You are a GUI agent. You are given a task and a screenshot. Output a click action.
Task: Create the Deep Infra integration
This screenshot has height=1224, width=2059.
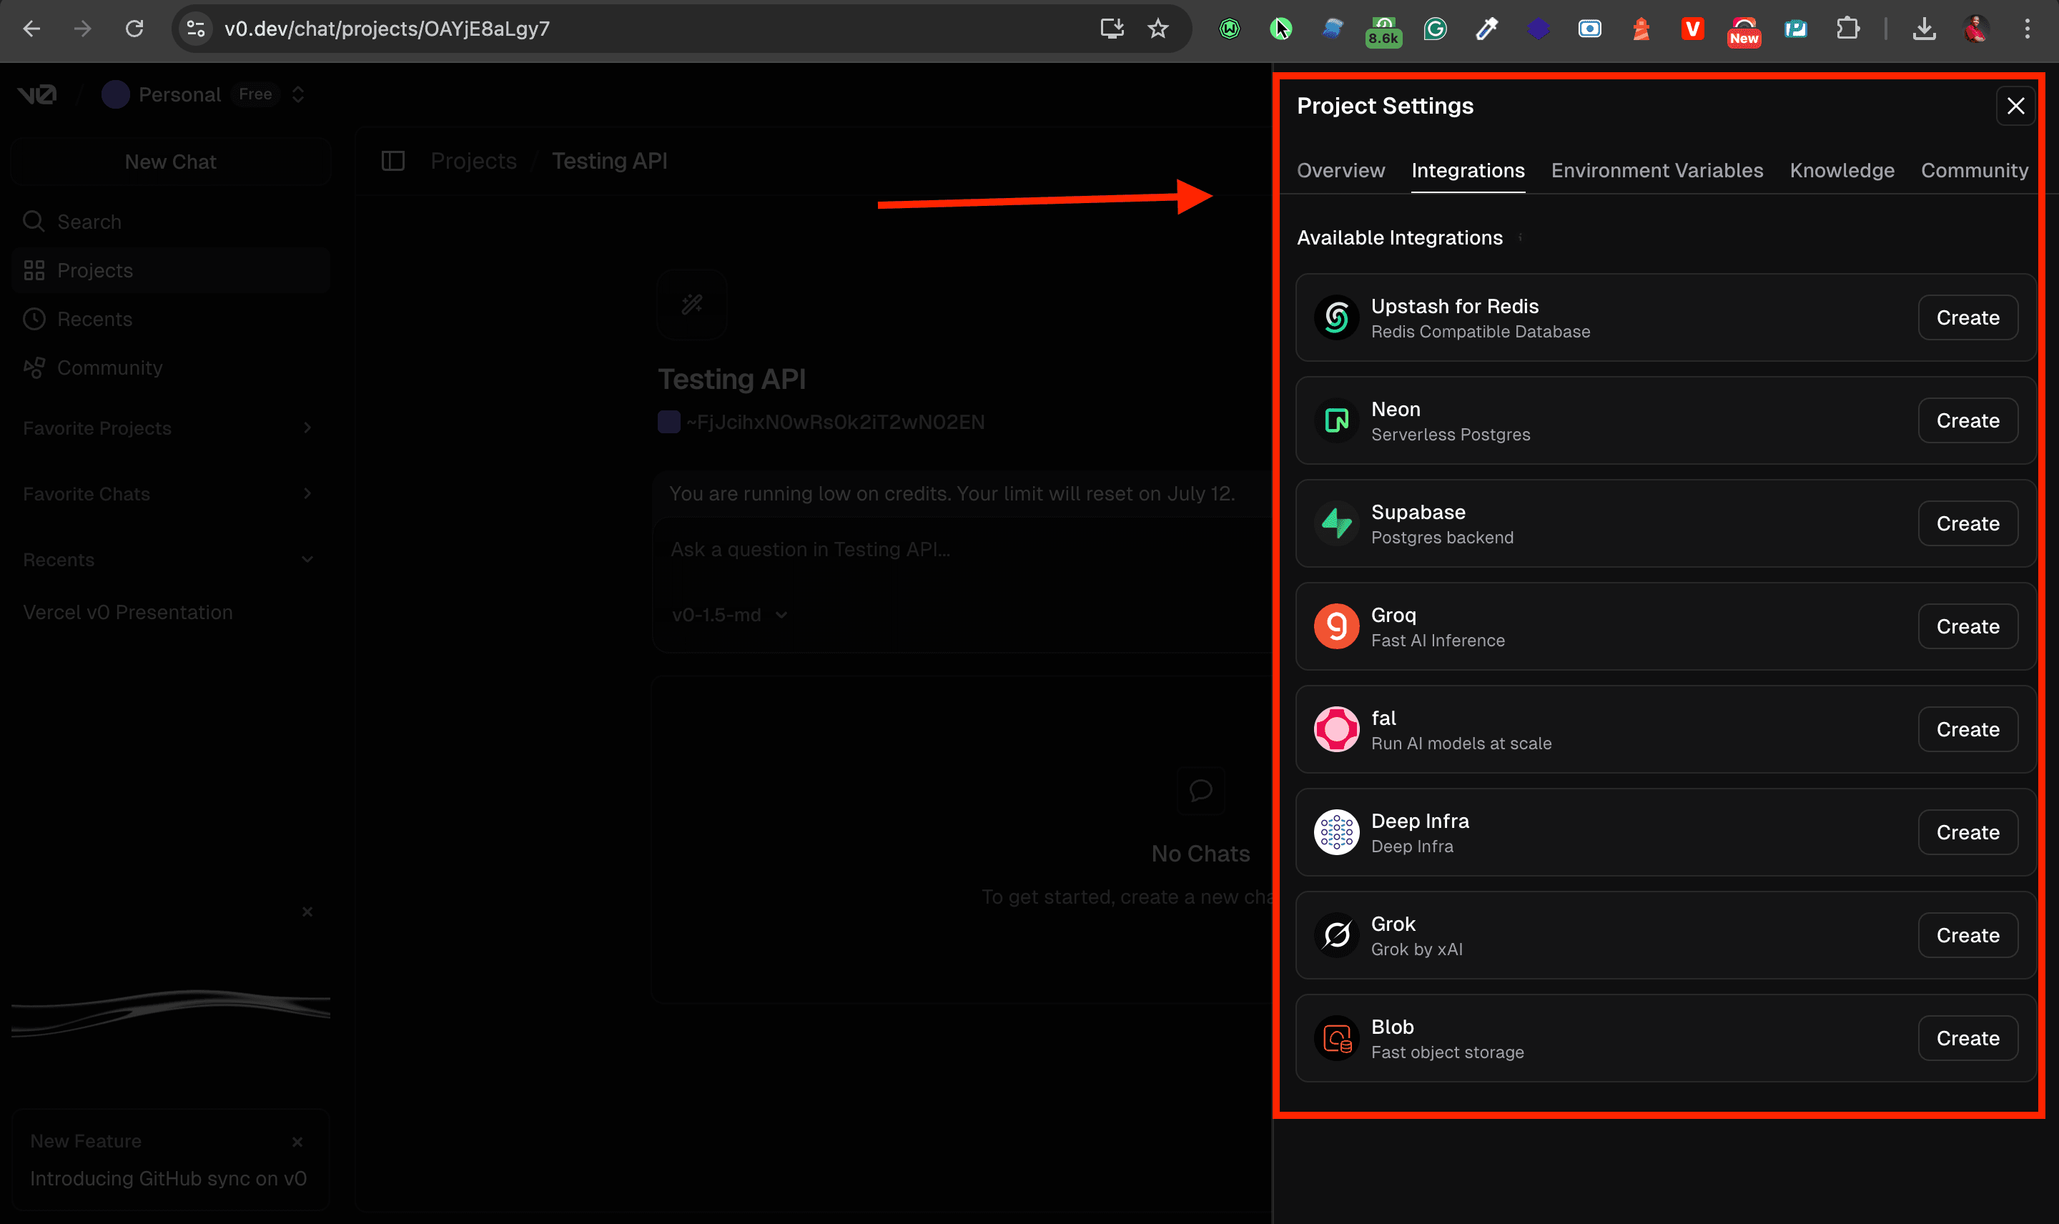point(1967,832)
